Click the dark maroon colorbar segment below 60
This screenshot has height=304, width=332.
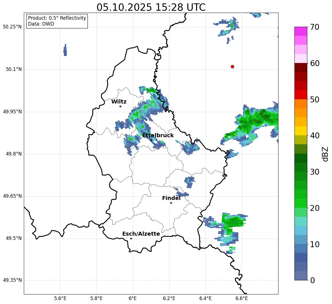coord(301,67)
